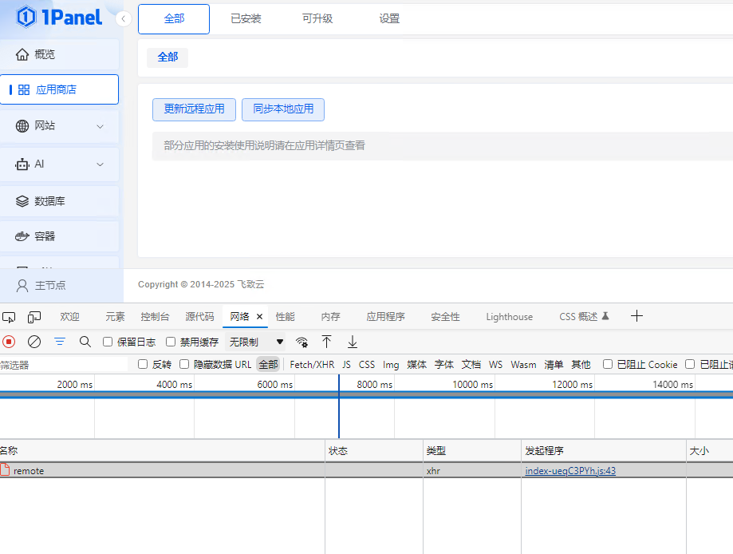Export HAR with the download arrow icon

point(352,342)
